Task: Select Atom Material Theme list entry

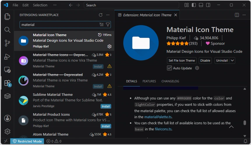Action: pos(64,135)
